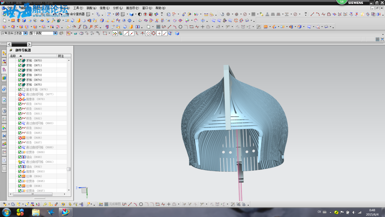Toggle the Enable Snap Point icon
385x217 pixels.
(115, 33)
